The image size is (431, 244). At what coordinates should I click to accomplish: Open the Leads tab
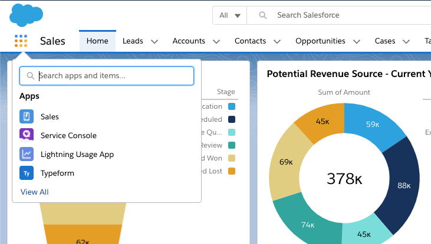coord(133,41)
